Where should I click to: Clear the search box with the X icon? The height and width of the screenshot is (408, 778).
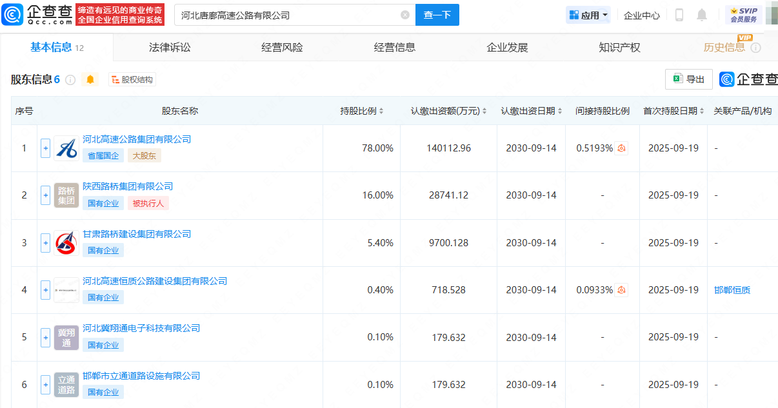point(405,15)
